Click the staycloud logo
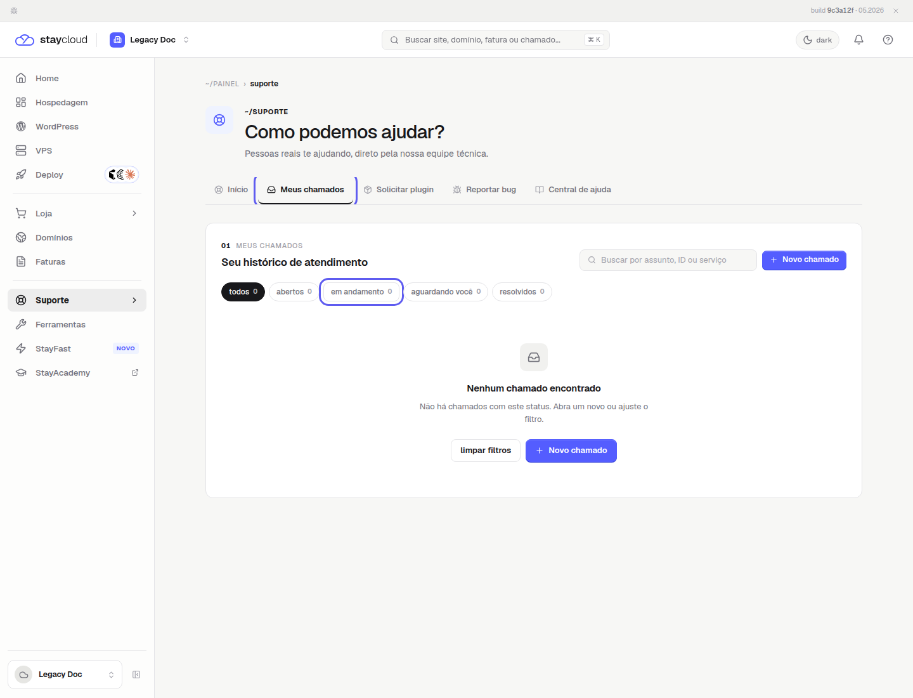The width and height of the screenshot is (913, 698). (51, 40)
